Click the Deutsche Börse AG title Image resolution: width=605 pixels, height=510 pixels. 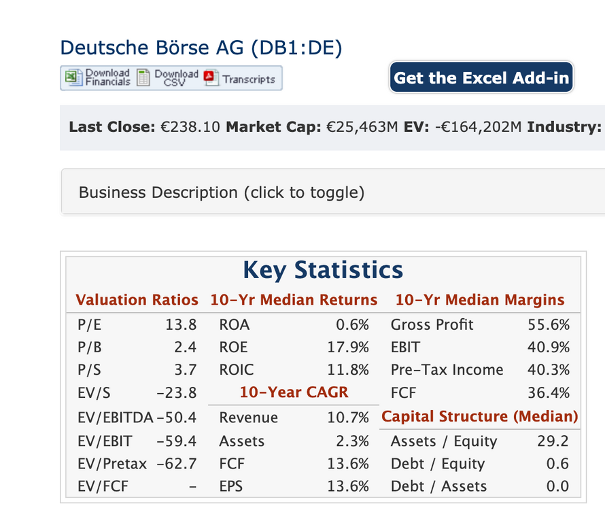pyautogui.click(x=201, y=48)
